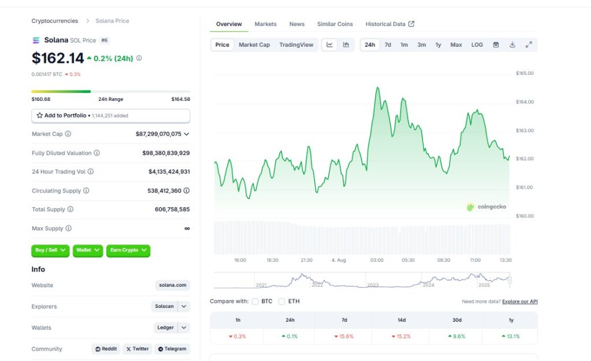Viewport: 591px width, 361px height.
Task: Toggle LOG scale on chart
Action: pos(477,45)
